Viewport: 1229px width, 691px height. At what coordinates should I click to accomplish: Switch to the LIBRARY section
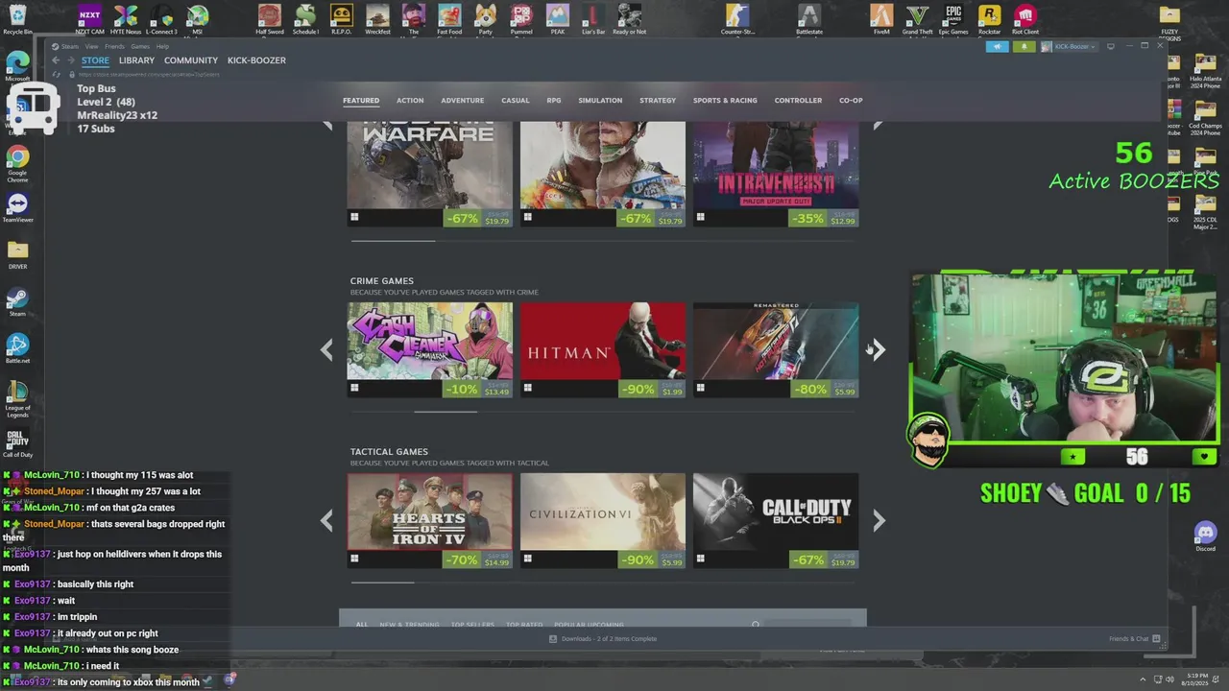136,60
